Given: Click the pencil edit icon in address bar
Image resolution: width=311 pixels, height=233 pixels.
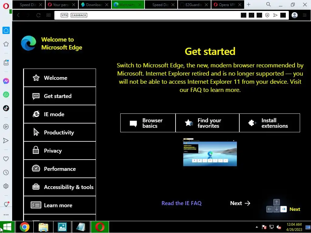Looking at the screenshot, I should coord(251,15).
